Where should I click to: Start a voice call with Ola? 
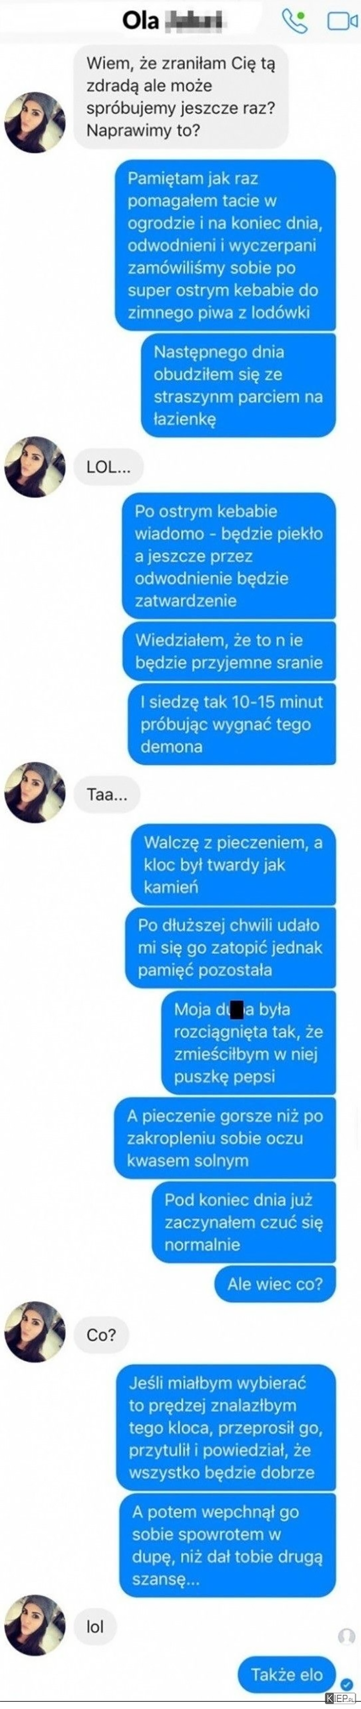(295, 21)
